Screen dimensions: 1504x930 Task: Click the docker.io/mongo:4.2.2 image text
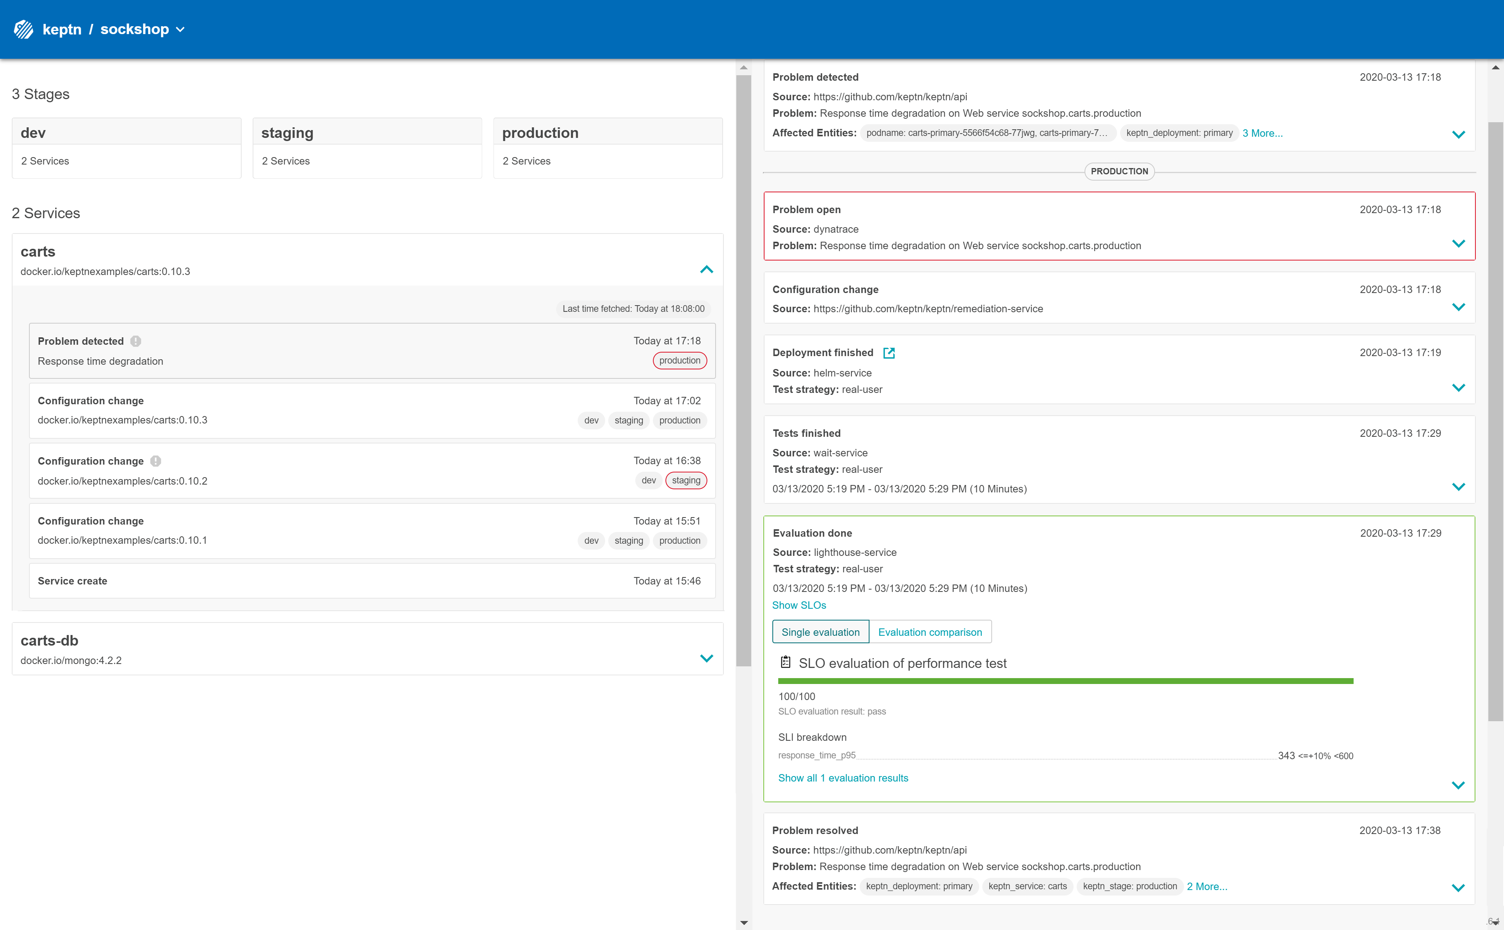tap(71, 660)
